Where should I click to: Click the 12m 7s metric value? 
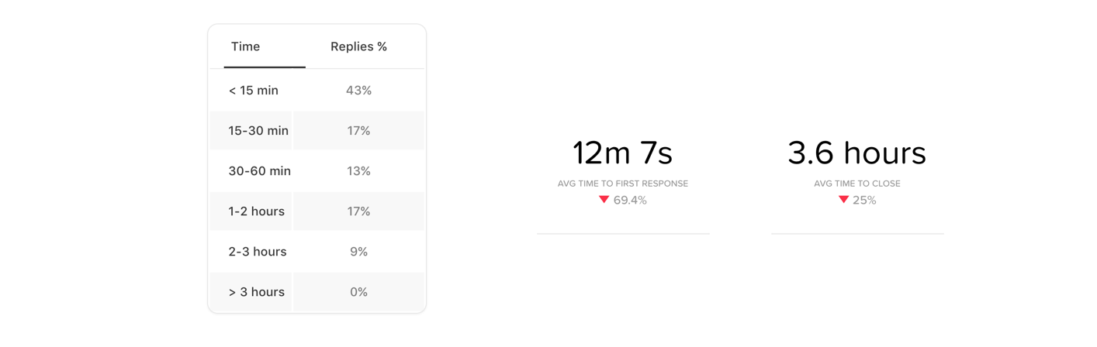622,153
